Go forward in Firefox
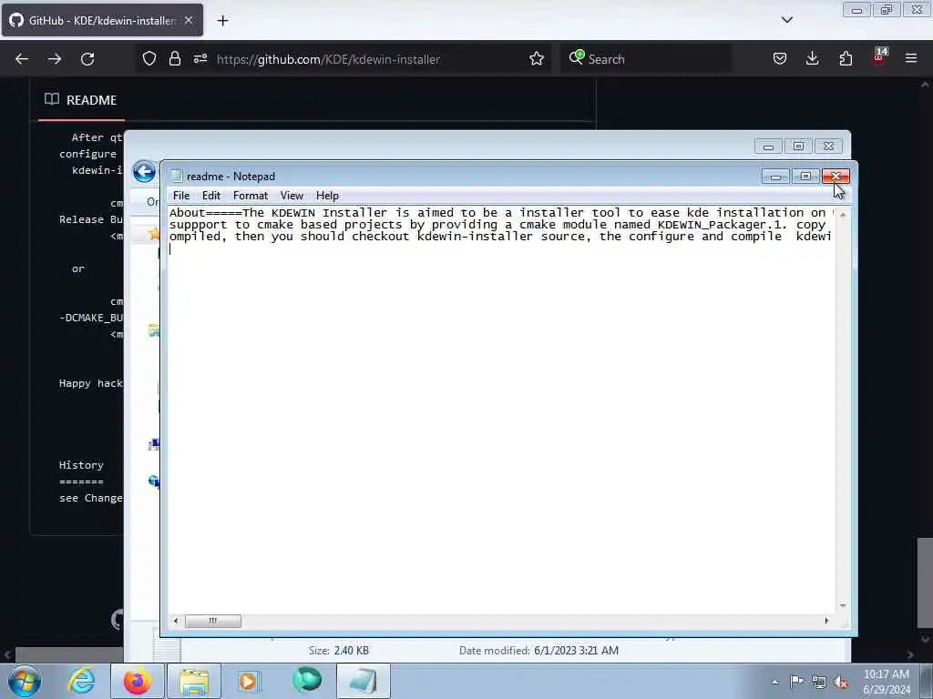 point(54,59)
